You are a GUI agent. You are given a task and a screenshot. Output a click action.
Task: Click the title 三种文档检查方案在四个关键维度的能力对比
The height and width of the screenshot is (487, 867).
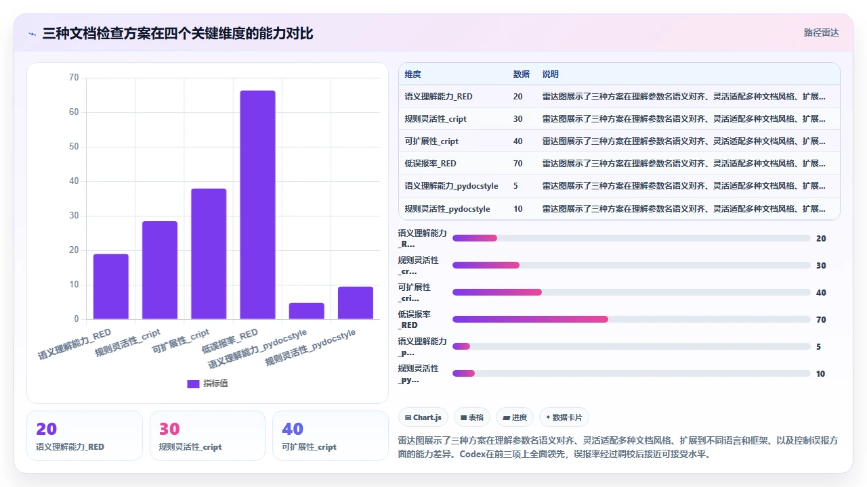tap(177, 33)
